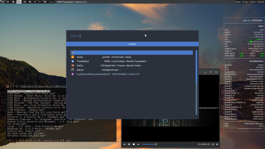Open the document files tag in dwm bar
This screenshot has width=265, height=149.
coord(13,2)
